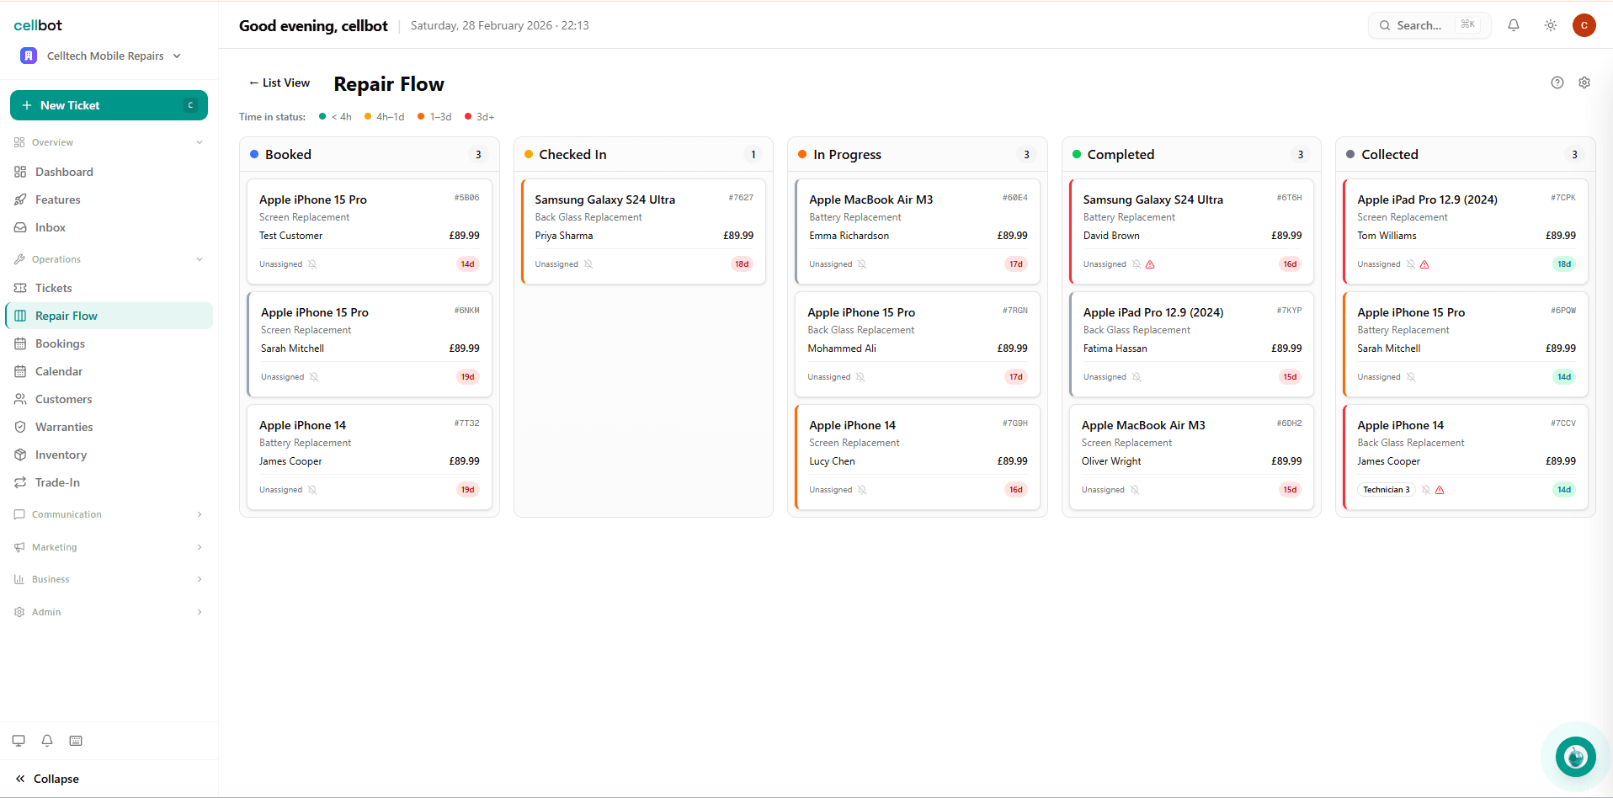The height and width of the screenshot is (798, 1613).
Task: Click muted bell on Emma Richardson ticket
Action: coord(862,264)
